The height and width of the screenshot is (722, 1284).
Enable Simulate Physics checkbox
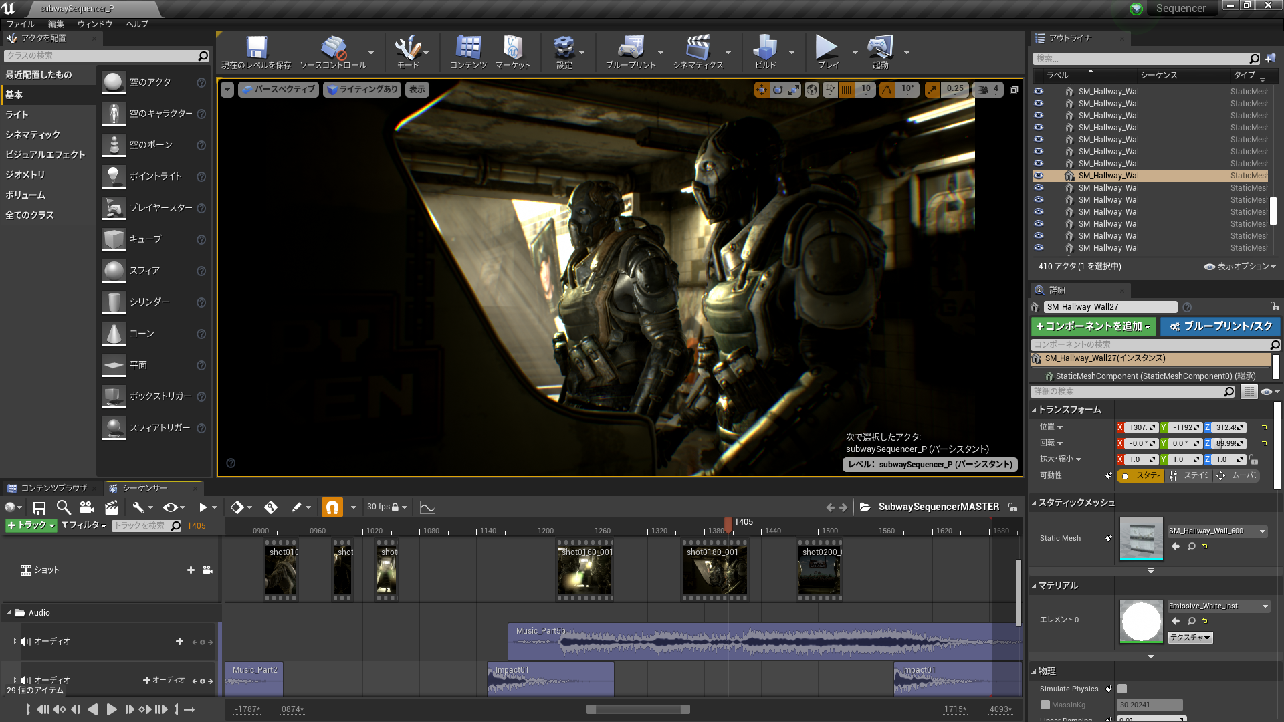click(x=1122, y=688)
